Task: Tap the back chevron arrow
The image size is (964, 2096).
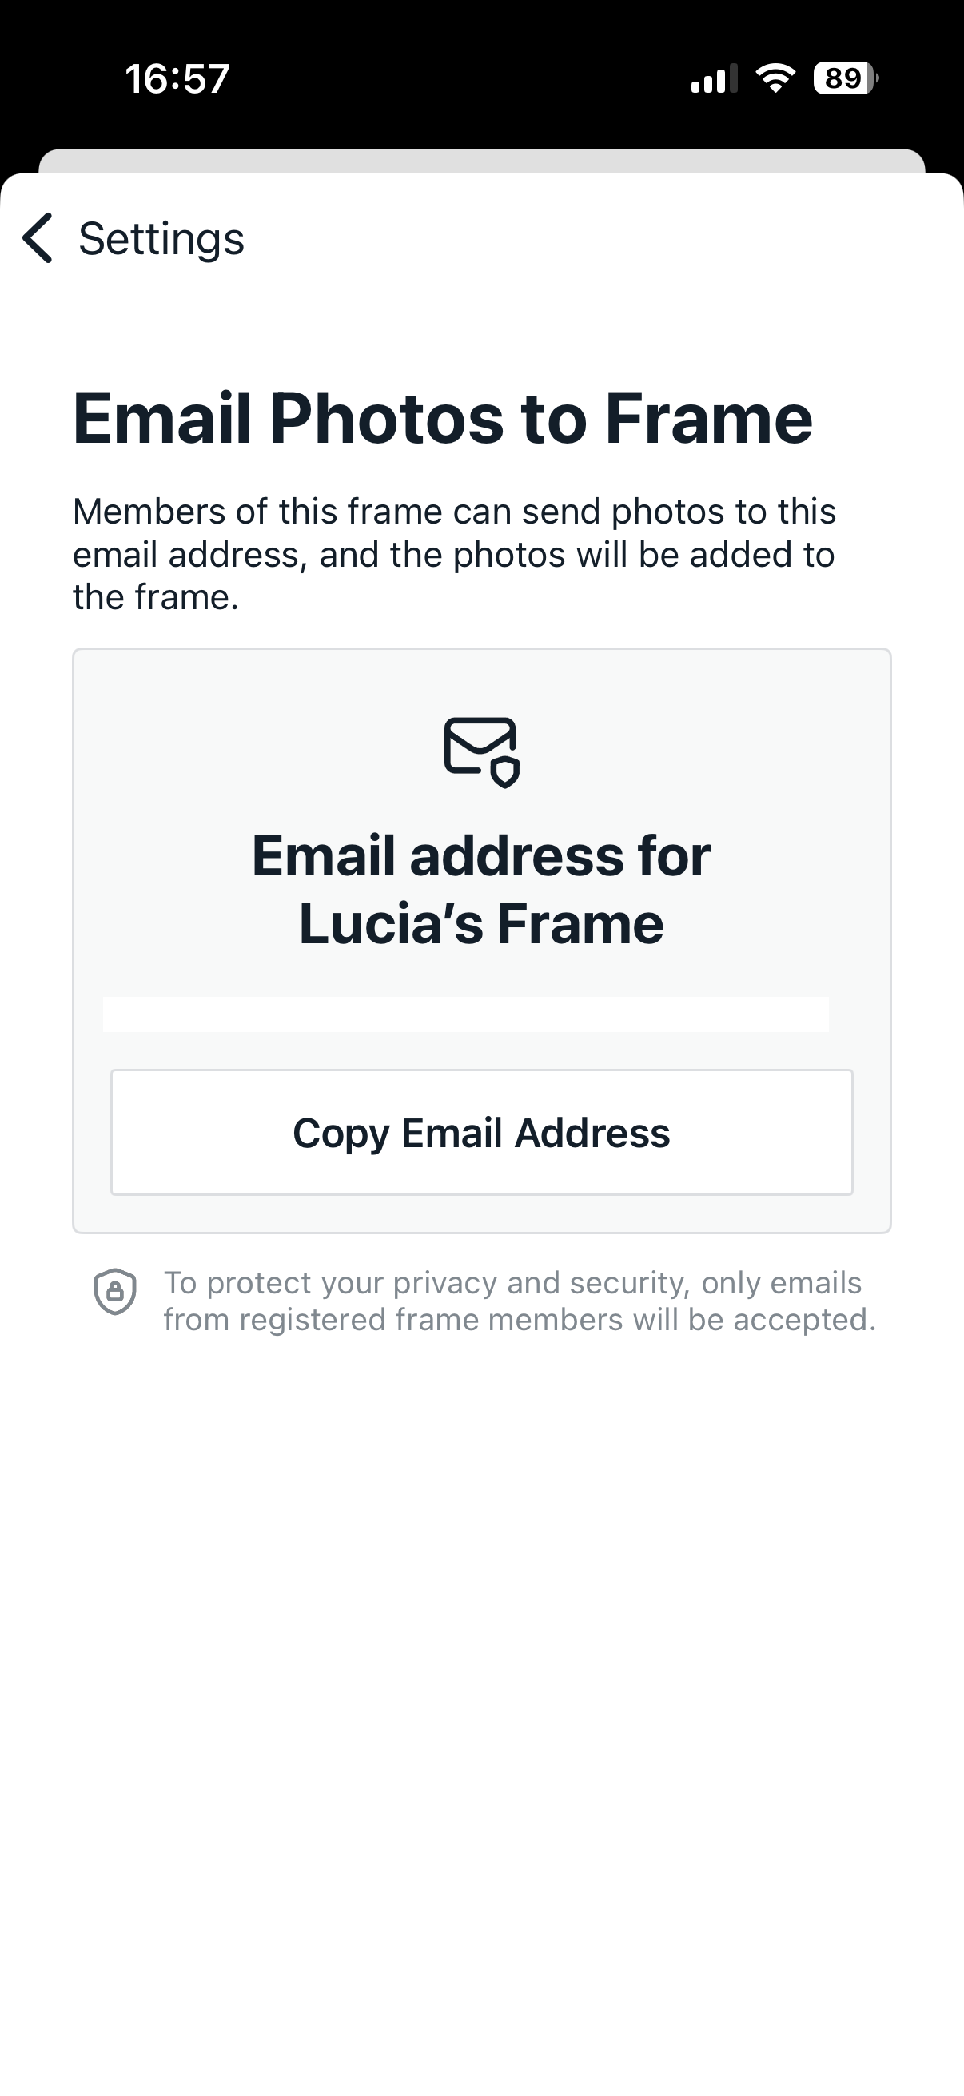Action: pos(38,237)
